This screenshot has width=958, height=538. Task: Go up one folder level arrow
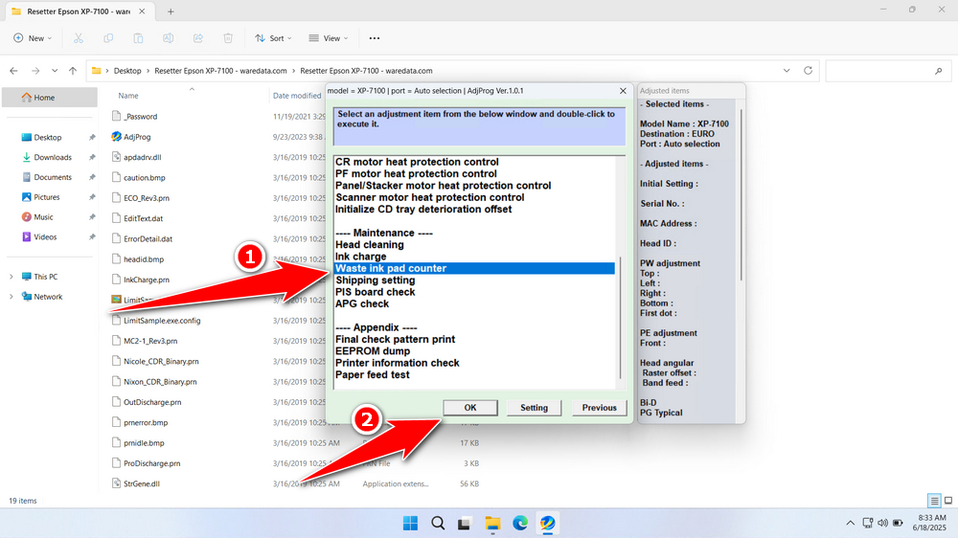pyautogui.click(x=73, y=71)
